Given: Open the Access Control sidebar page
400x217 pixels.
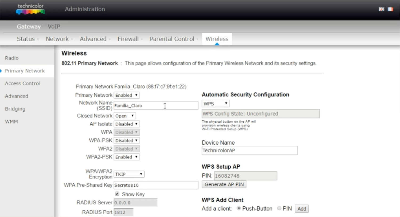Looking at the screenshot, I should pos(22,84).
